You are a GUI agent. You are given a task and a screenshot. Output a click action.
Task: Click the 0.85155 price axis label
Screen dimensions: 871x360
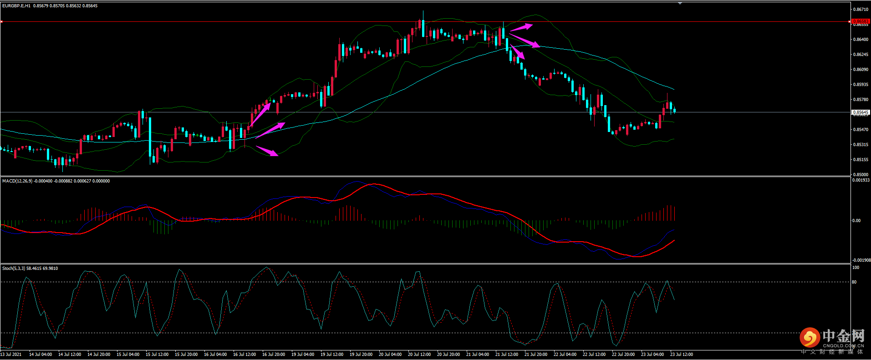click(x=861, y=160)
